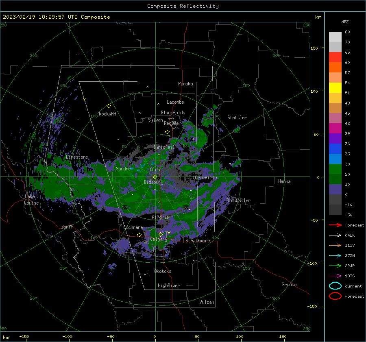366x342 pixels.
Task: Click the Stettler town label
Action: pos(237,118)
